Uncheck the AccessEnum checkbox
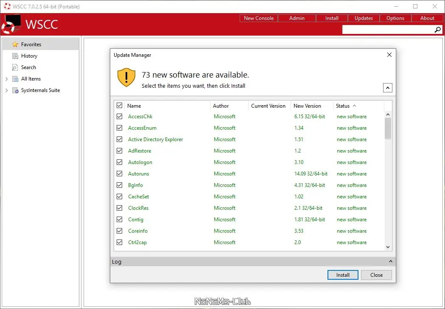The image size is (445, 309). [120, 128]
